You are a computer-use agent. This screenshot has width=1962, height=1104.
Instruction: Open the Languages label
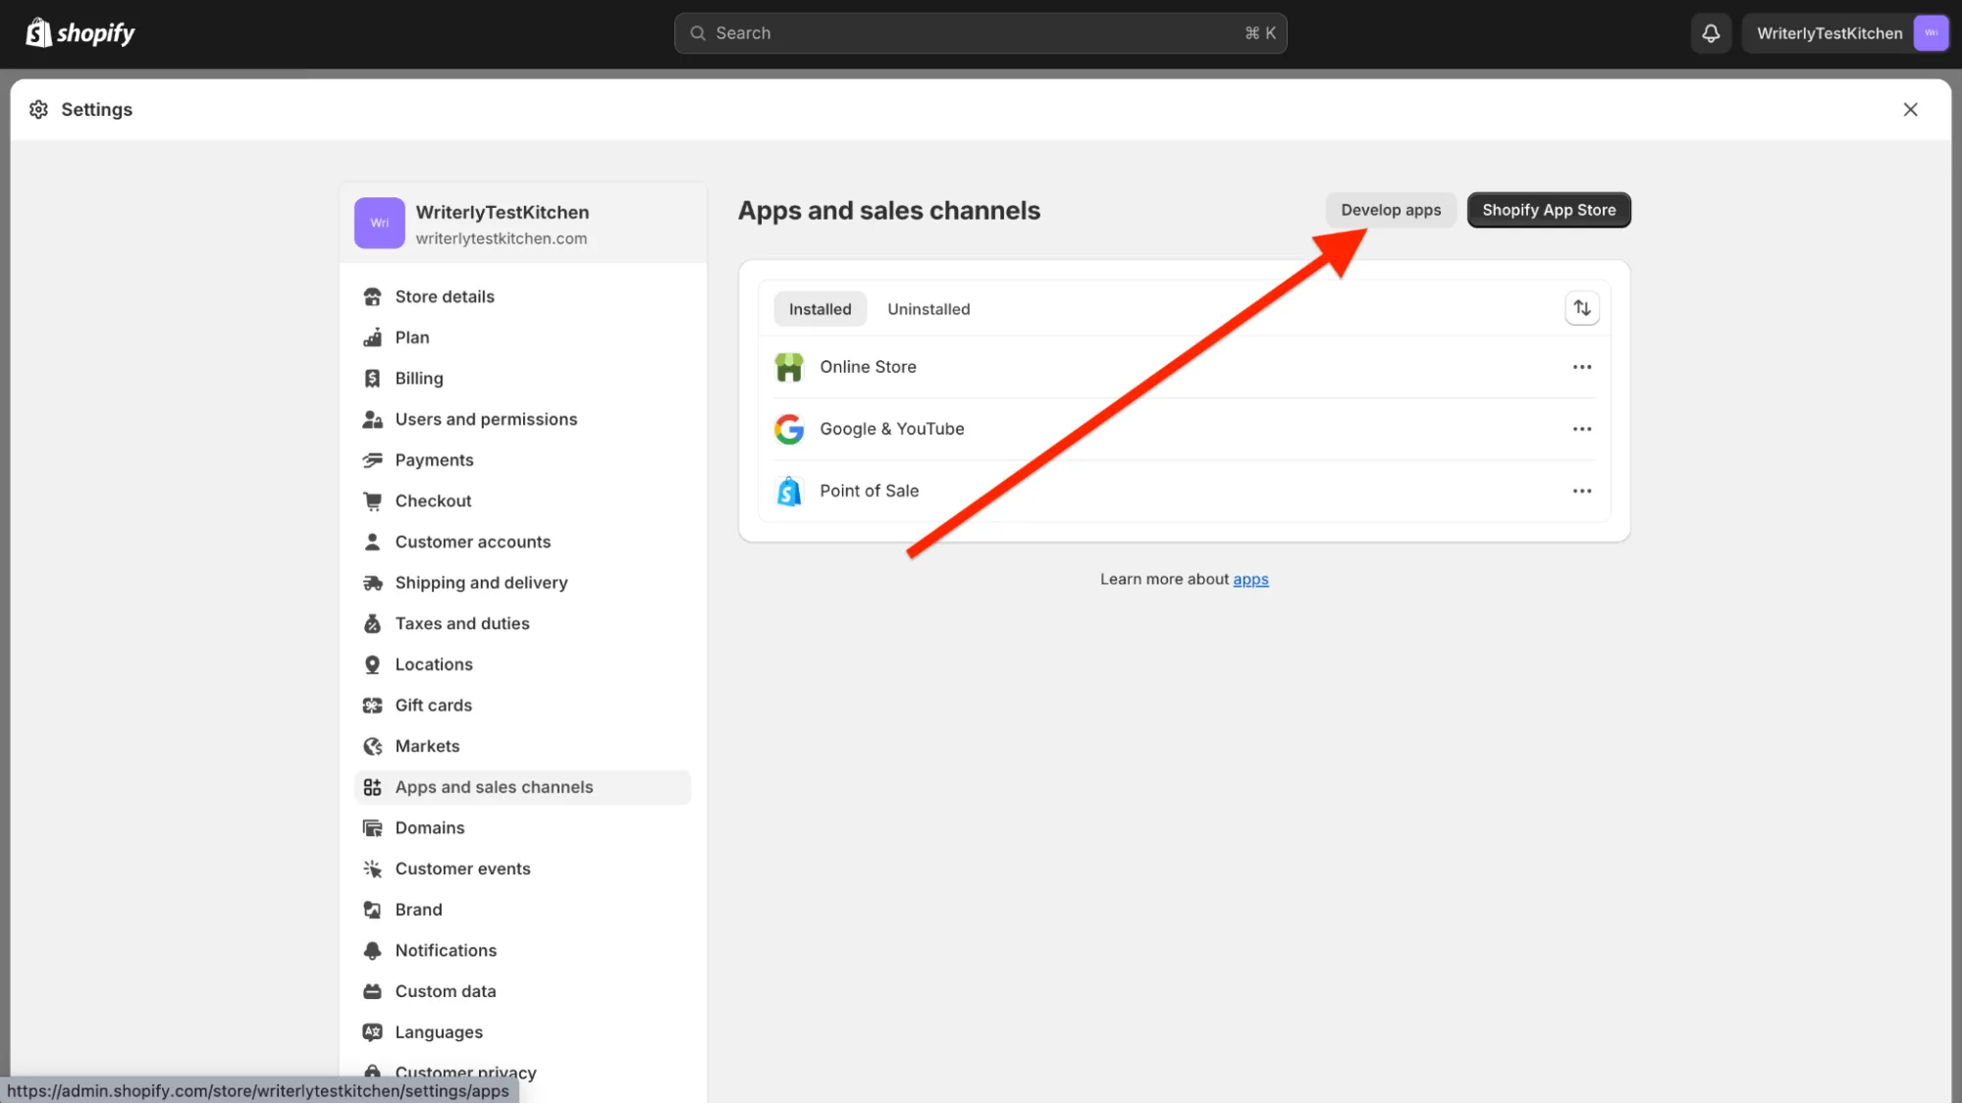point(439,1032)
